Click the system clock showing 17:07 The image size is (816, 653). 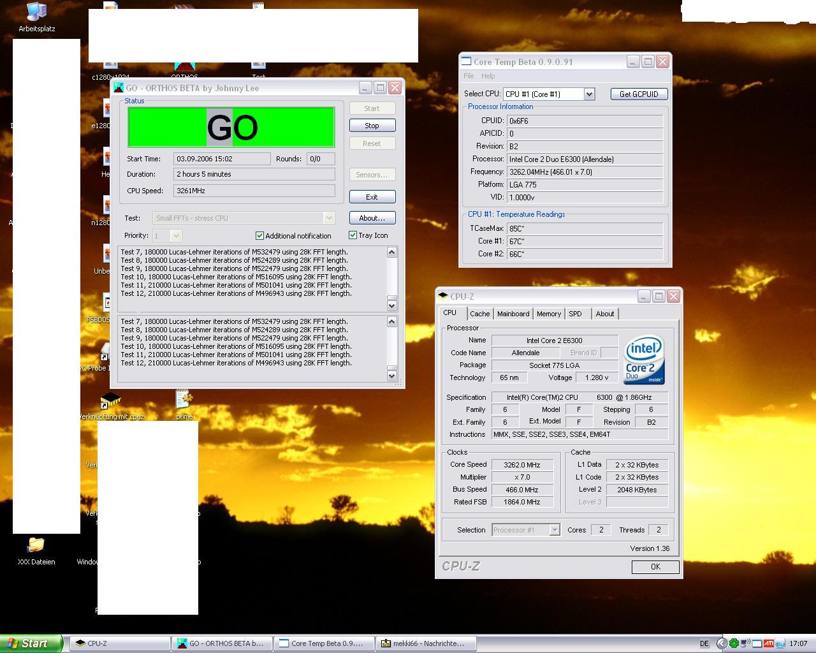798,643
